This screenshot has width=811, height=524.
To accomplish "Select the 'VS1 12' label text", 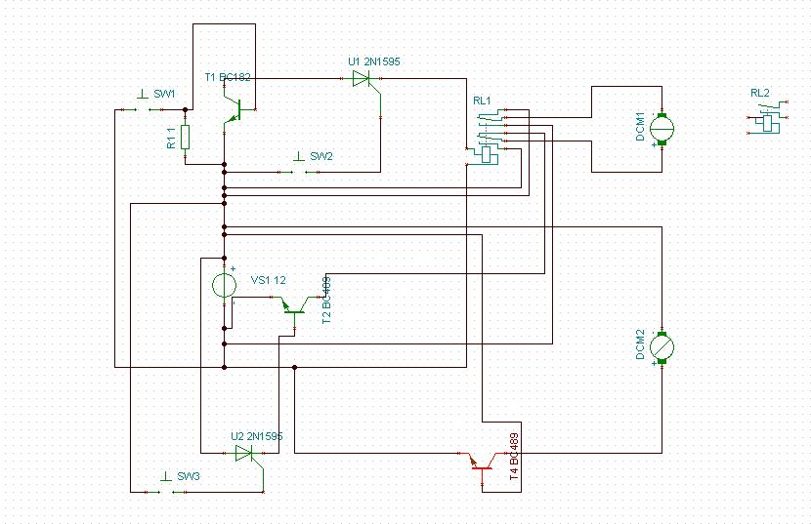I will 268,280.
